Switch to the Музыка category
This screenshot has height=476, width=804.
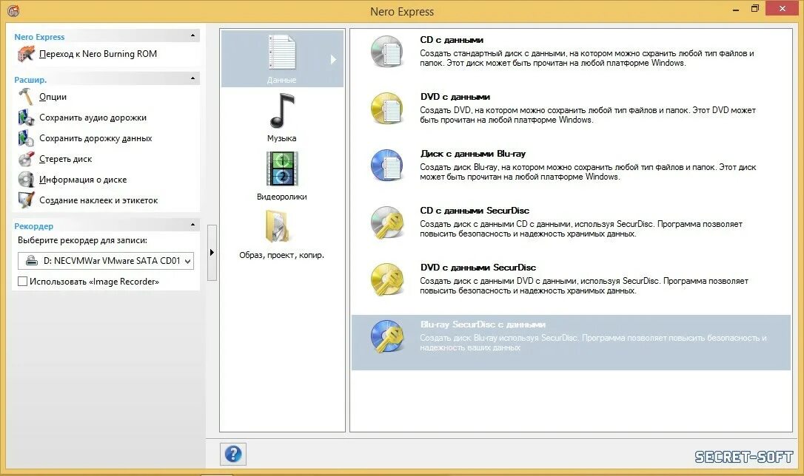coord(281,117)
